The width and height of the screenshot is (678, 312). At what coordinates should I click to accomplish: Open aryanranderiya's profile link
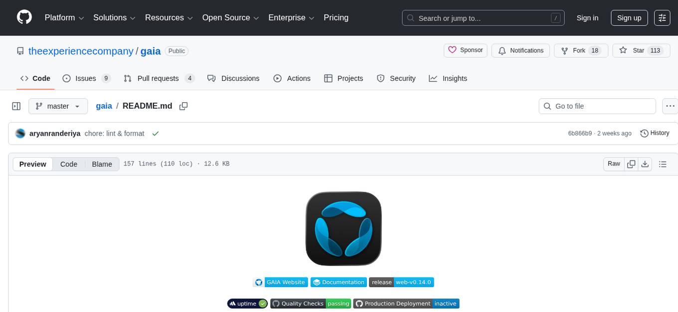coord(55,133)
